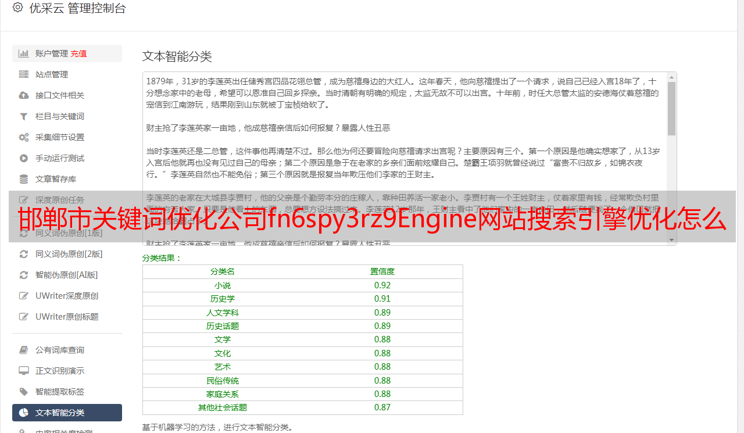
Task: Click the bar chart icon for 账户管理
Action: tap(24, 53)
